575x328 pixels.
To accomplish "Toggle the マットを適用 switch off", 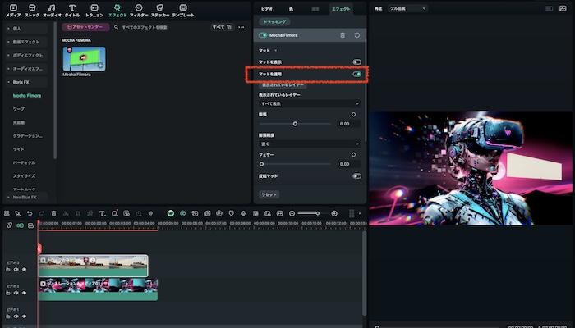I will coord(356,74).
